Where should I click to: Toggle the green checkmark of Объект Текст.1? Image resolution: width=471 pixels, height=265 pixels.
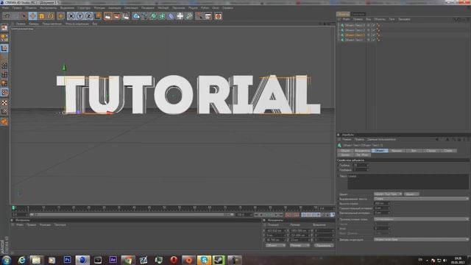(373, 35)
